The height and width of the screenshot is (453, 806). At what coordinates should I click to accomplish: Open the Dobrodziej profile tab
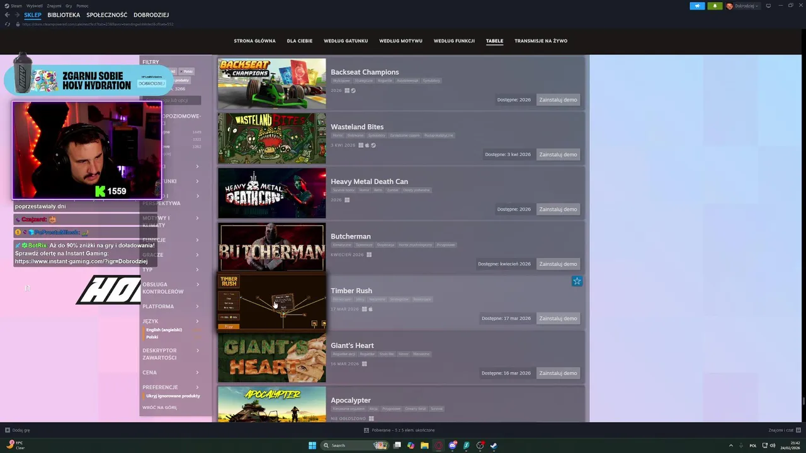(151, 15)
